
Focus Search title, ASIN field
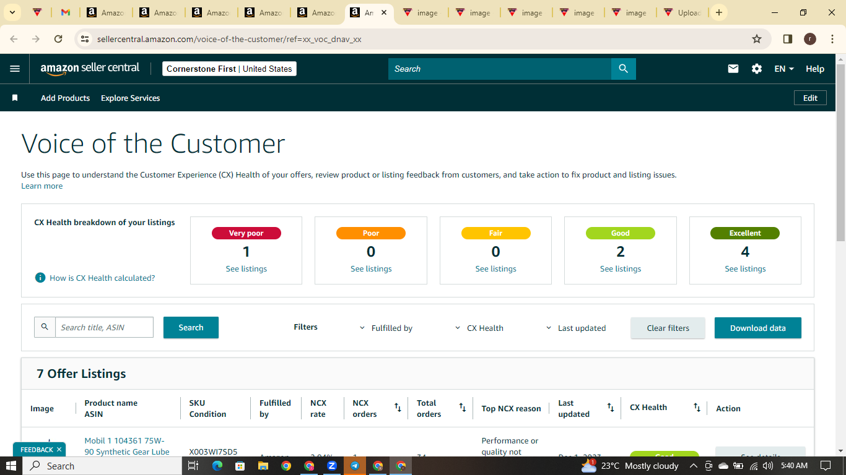click(104, 327)
